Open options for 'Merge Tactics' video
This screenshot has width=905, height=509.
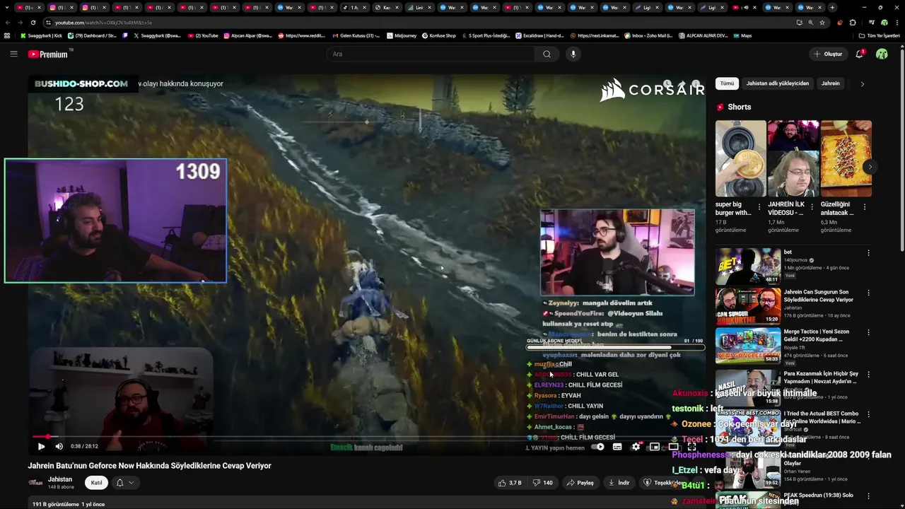click(868, 332)
